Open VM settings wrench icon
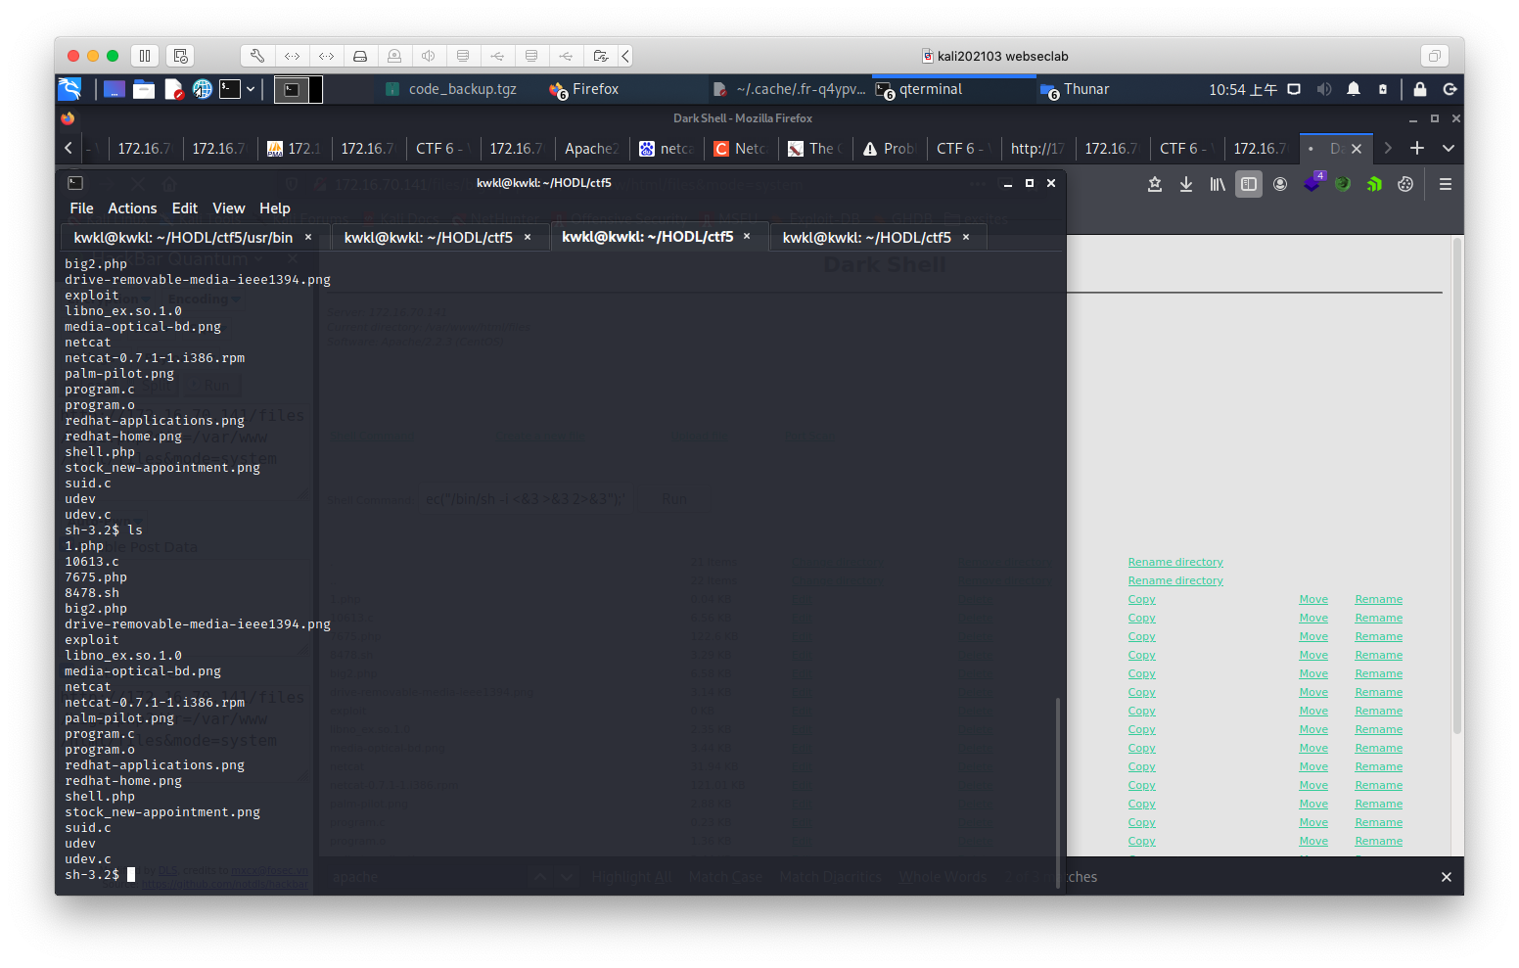 pyautogui.click(x=256, y=56)
